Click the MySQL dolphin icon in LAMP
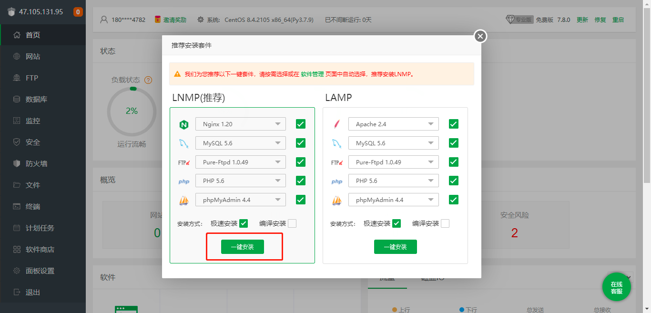Viewport: 651px width, 313px height. pos(337,143)
